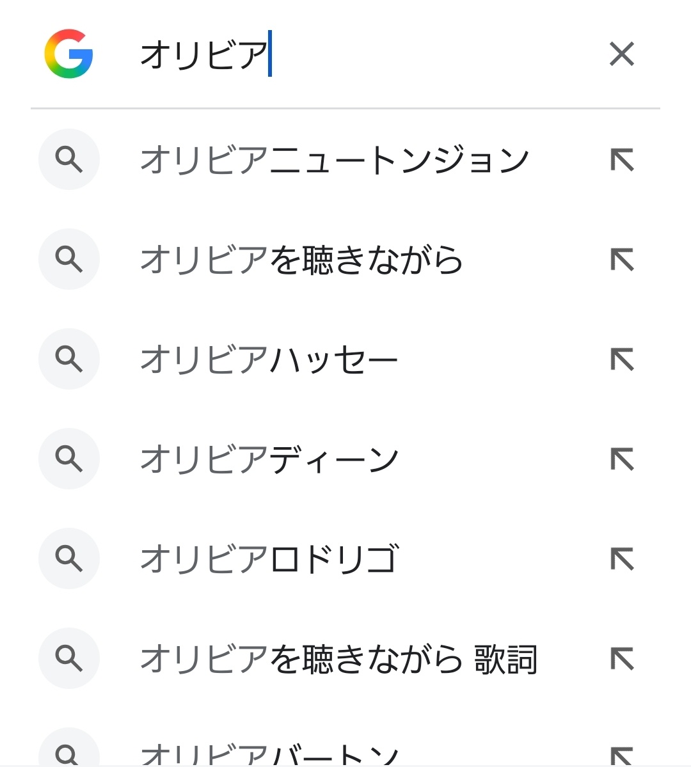Click the magnifier icon next to オリビアニュートンジョン
This screenshot has height=767, width=691.
tap(69, 160)
